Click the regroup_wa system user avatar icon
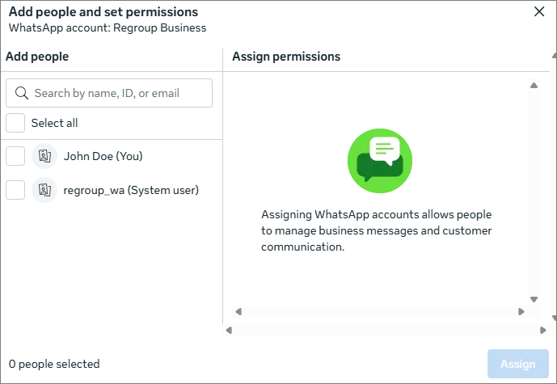 44,190
